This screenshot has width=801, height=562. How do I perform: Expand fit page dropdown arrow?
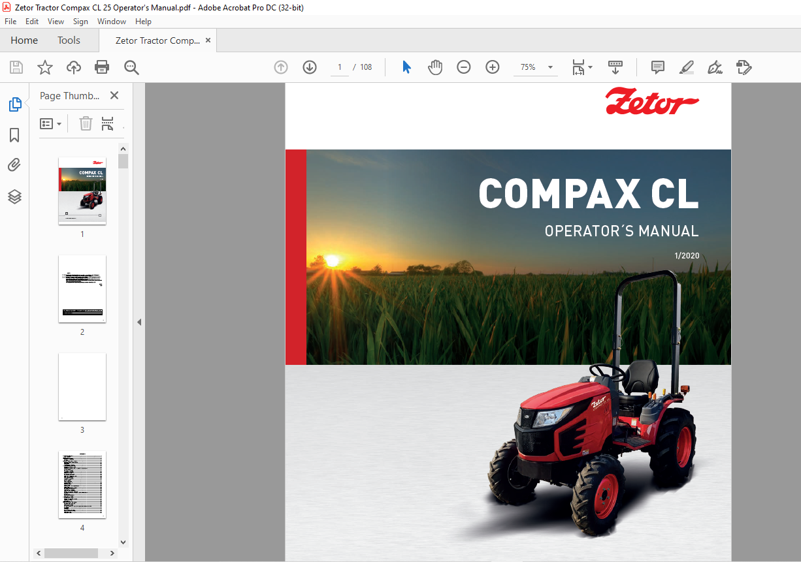[591, 67]
